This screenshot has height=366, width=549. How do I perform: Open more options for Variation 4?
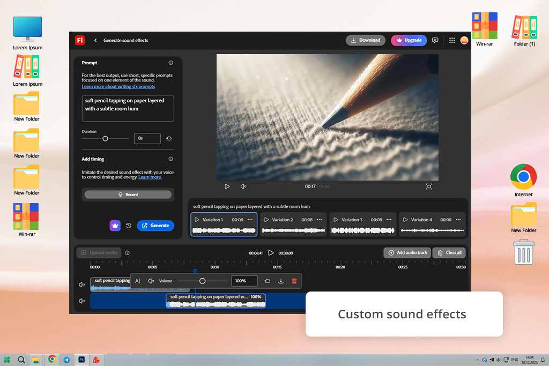pos(458,220)
